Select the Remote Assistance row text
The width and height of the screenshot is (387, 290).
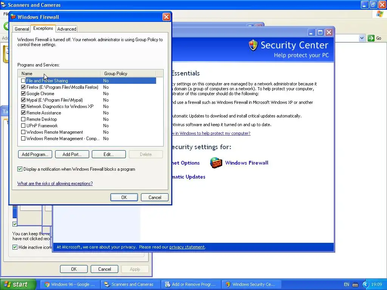pos(44,113)
